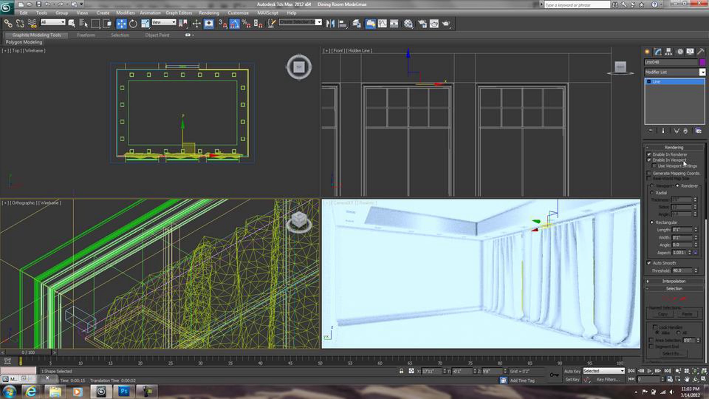This screenshot has height=399, width=709.
Task: Open the Rendering menu
Action: [209, 13]
